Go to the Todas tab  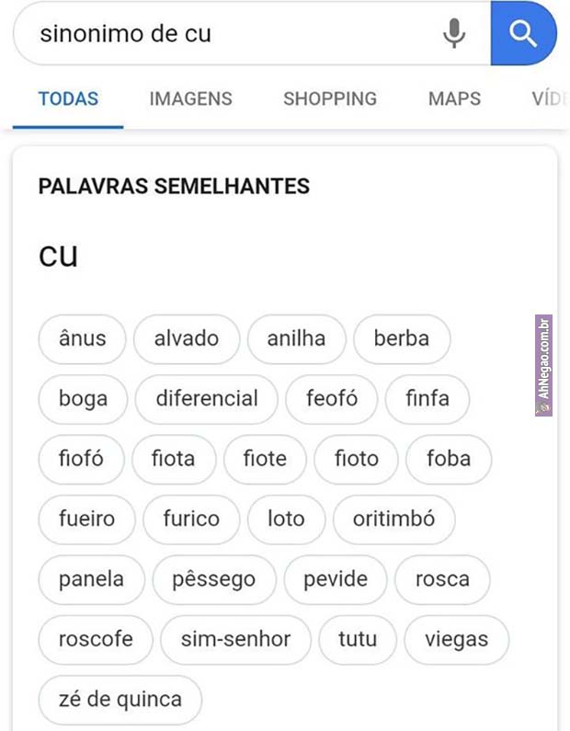coord(68,98)
